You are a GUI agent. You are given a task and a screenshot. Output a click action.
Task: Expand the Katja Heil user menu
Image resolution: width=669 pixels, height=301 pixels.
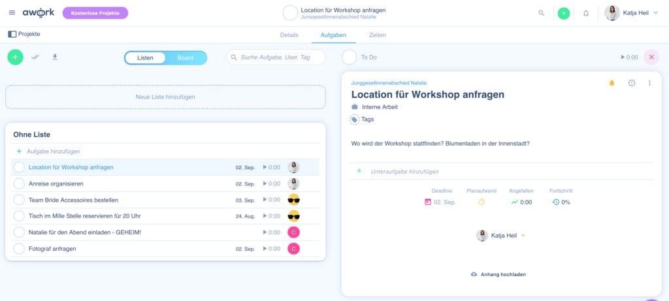click(631, 13)
